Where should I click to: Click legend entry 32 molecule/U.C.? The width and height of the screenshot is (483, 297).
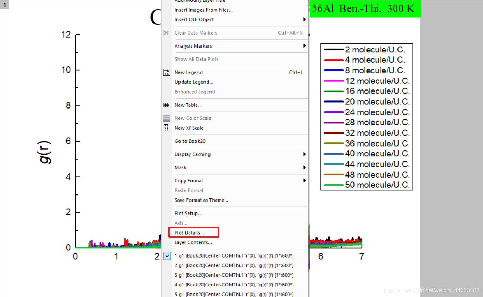377,133
